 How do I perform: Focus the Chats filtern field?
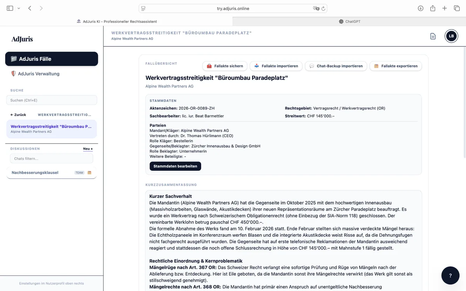(52, 158)
